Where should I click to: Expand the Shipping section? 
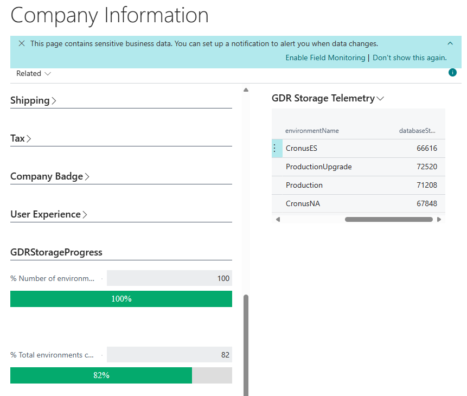(34, 100)
